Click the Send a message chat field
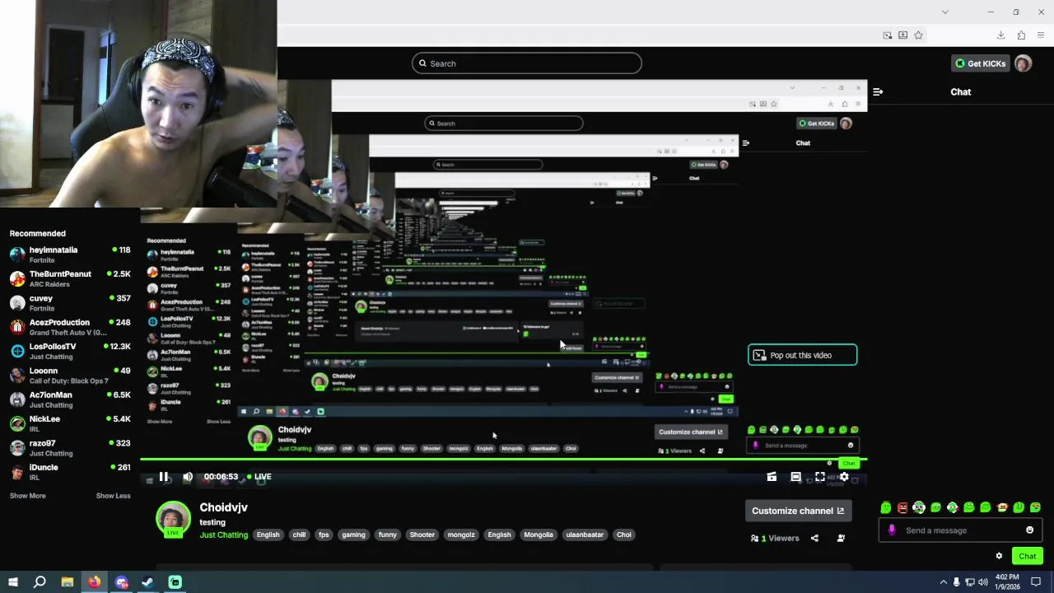The width and height of the screenshot is (1054, 593). (x=959, y=530)
